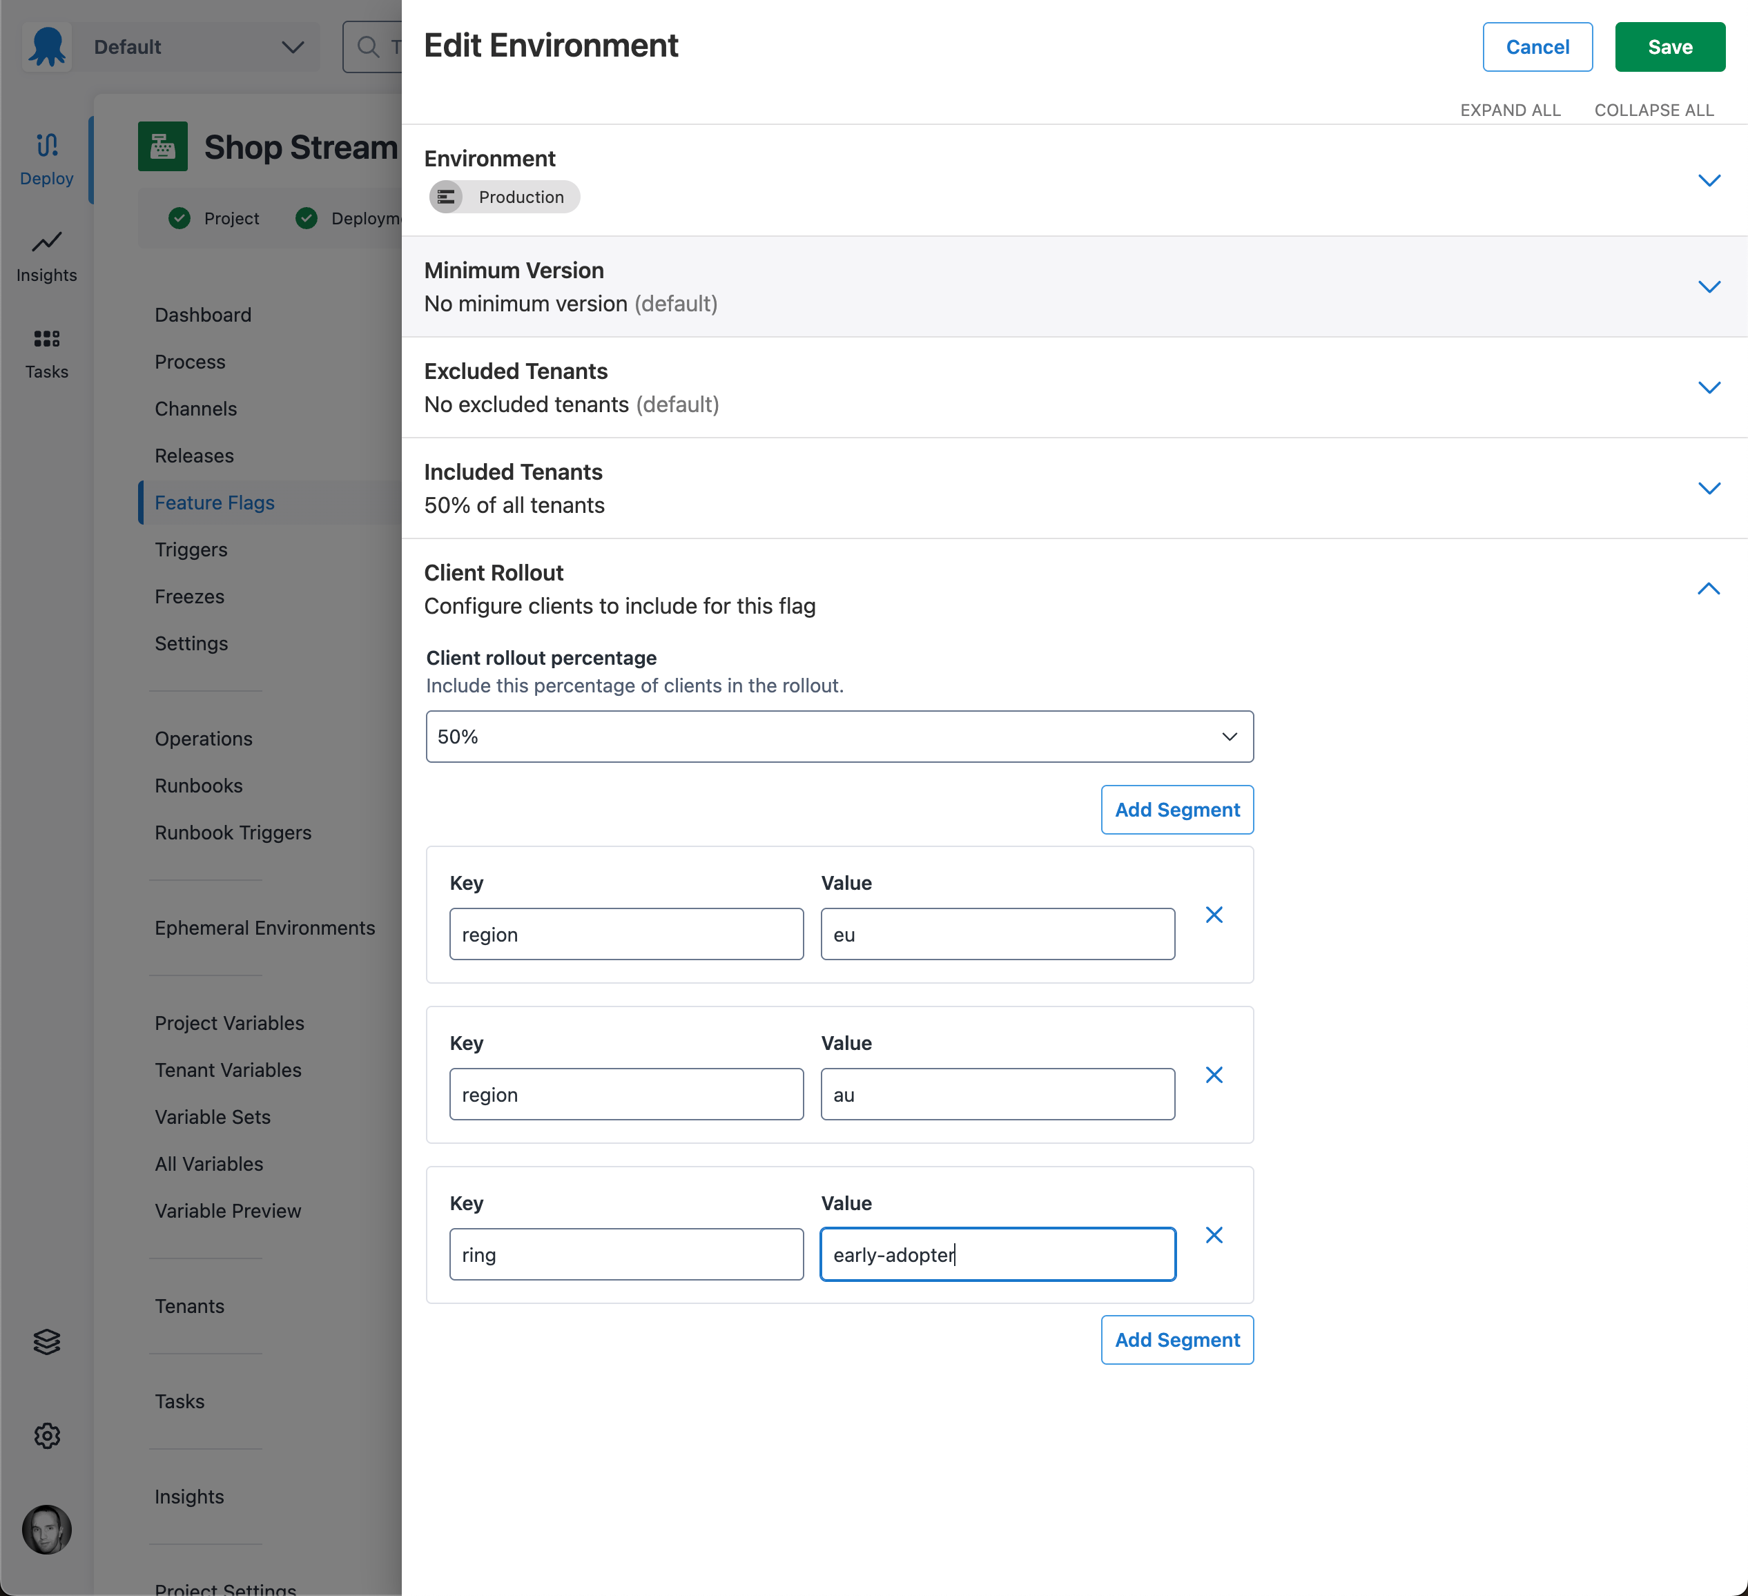Open Project Variables menu item

(229, 1023)
